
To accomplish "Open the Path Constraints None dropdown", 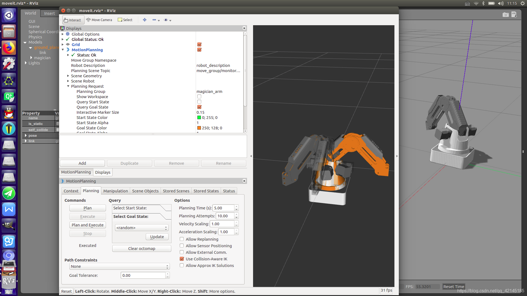I will pyautogui.click(x=119, y=266).
